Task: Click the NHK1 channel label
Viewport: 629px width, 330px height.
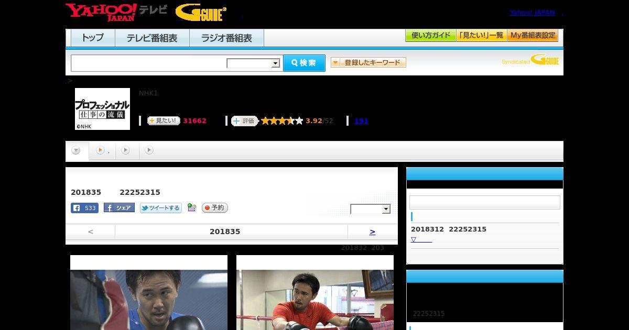Action: coord(148,93)
